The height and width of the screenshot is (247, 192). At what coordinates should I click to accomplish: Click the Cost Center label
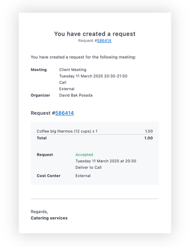pos(48,176)
